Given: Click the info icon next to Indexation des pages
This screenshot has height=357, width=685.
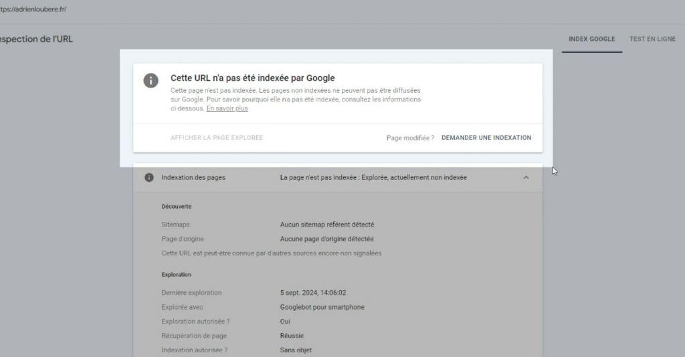Looking at the screenshot, I should [149, 178].
